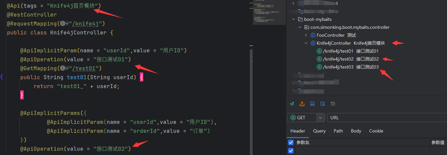Click the blue save icon
The height and width of the screenshot is (155, 447).
tap(312, 104)
